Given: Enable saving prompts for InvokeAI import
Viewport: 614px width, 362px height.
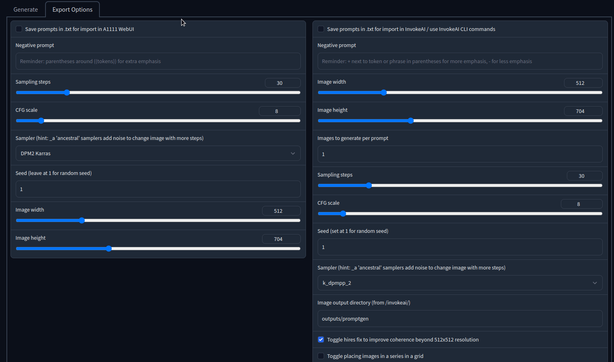Looking at the screenshot, I should coord(321,29).
